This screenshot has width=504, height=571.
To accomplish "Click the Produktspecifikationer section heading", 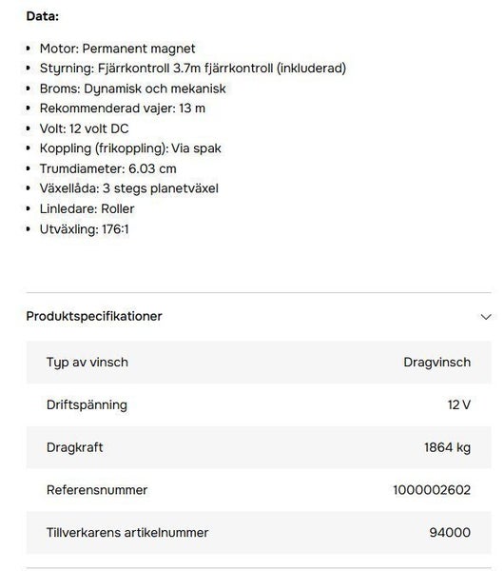I will (94, 316).
